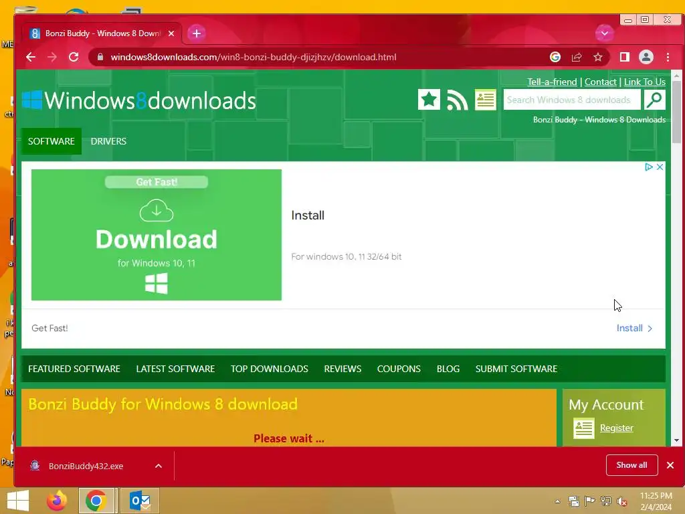Open SUBMIT SOFTWARE menu item
The height and width of the screenshot is (514, 685).
click(516, 369)
